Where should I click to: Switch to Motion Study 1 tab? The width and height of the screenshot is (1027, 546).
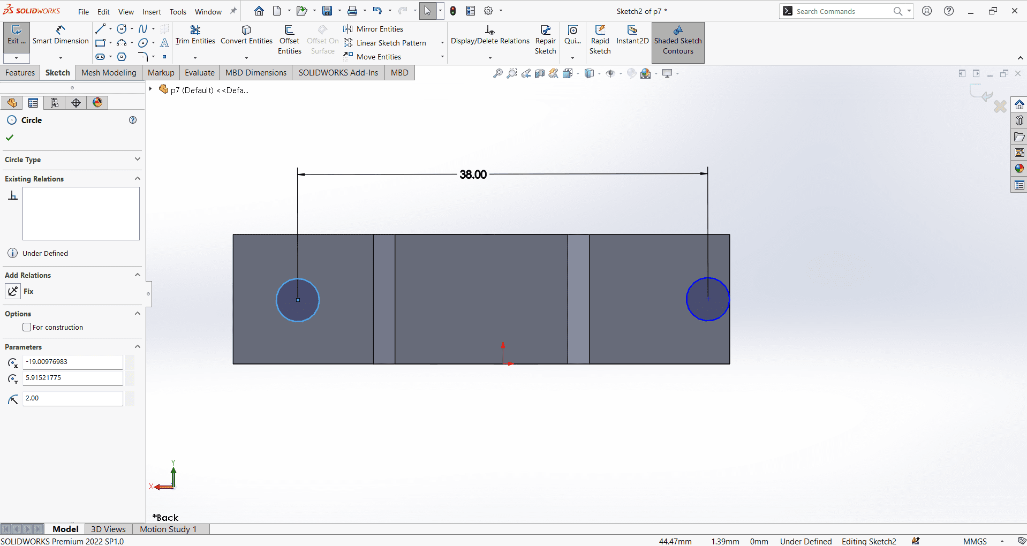point(168,529)
